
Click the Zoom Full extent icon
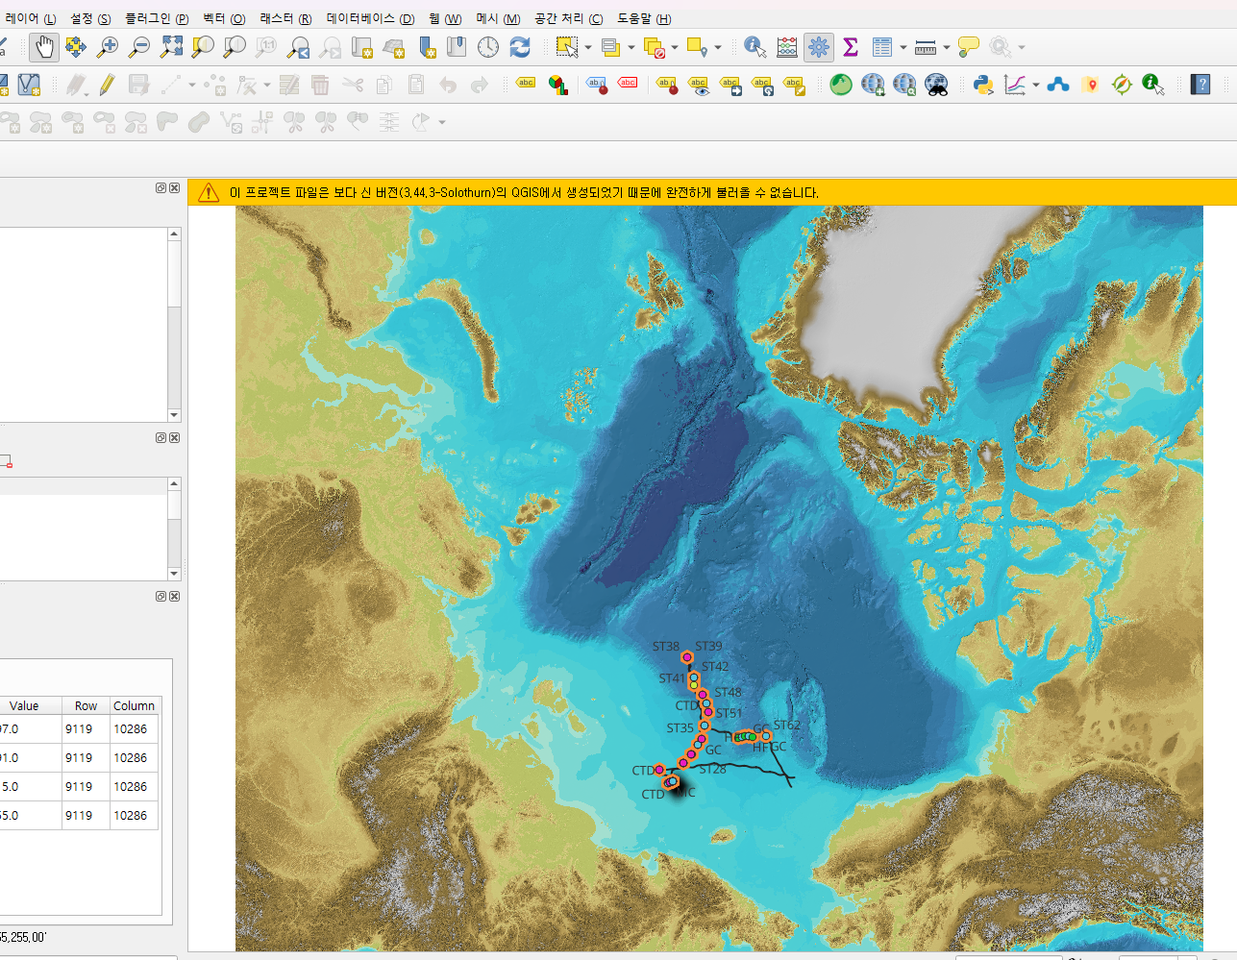coord(171,46)
